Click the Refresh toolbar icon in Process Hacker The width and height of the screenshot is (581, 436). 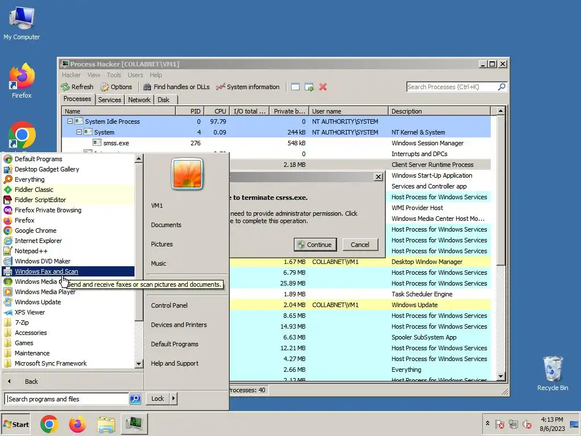pyautogui.click(x=77, y=87)
